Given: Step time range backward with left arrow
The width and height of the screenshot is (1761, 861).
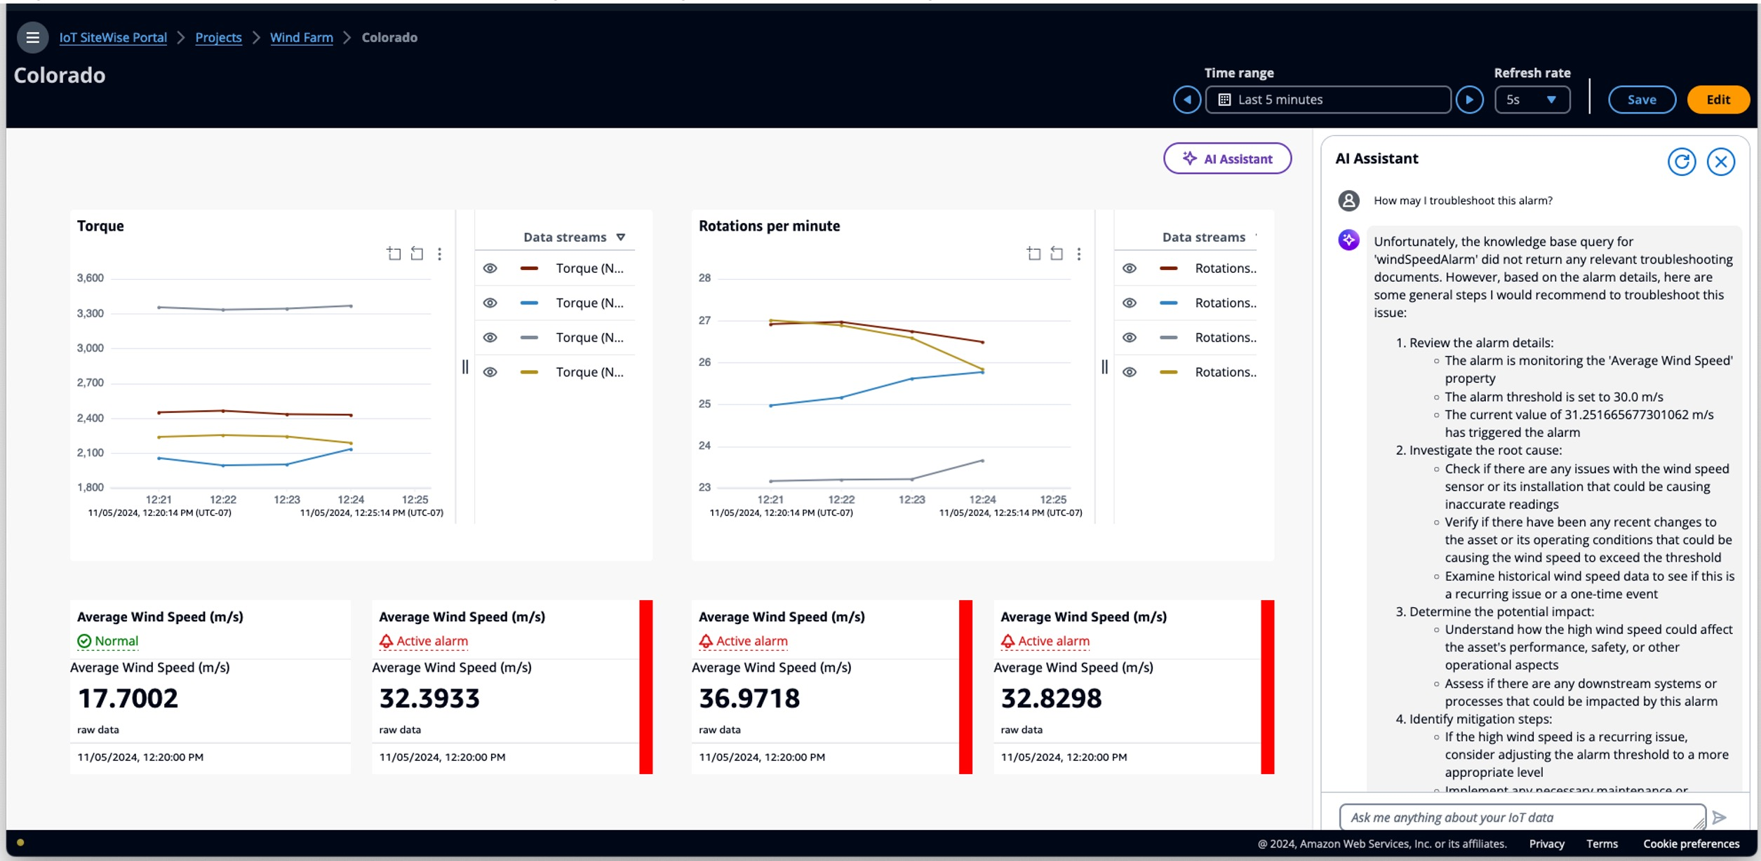Looking at the screenshot, I should tap(1186, 100).
